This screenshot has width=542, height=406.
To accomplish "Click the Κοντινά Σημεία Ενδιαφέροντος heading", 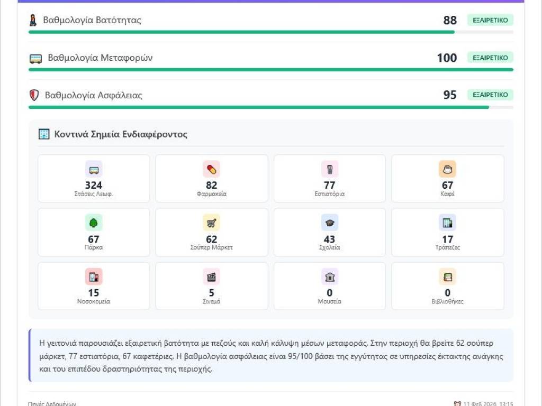I will click(121, 134).
